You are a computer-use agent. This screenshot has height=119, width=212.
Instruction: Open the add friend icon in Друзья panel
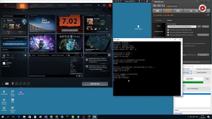click(26, 50)
